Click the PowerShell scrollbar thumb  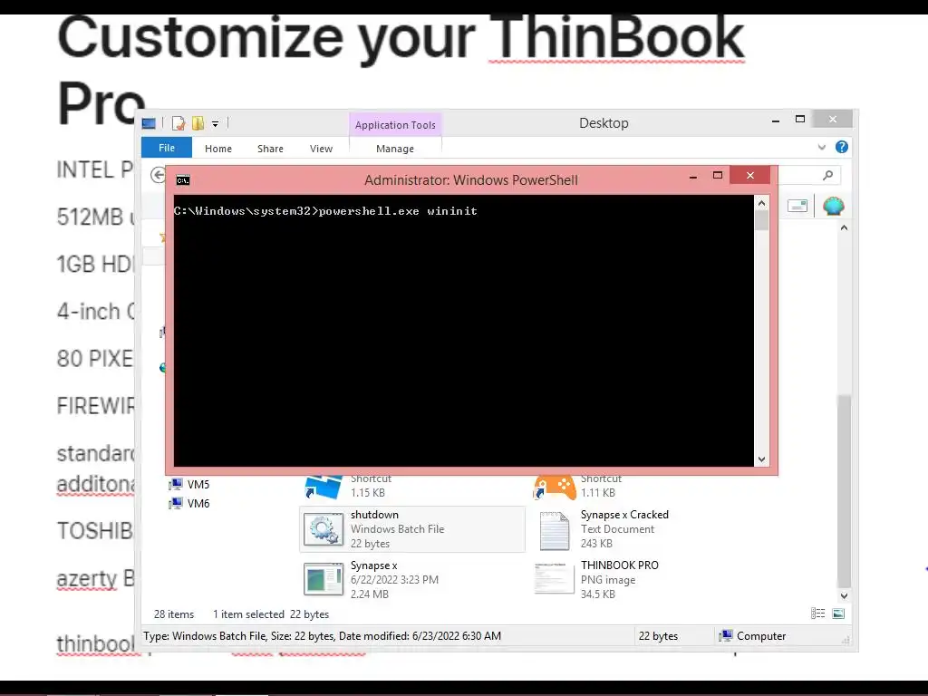(761, 220)
